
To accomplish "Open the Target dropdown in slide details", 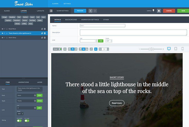I will click(x=109, y=41).
